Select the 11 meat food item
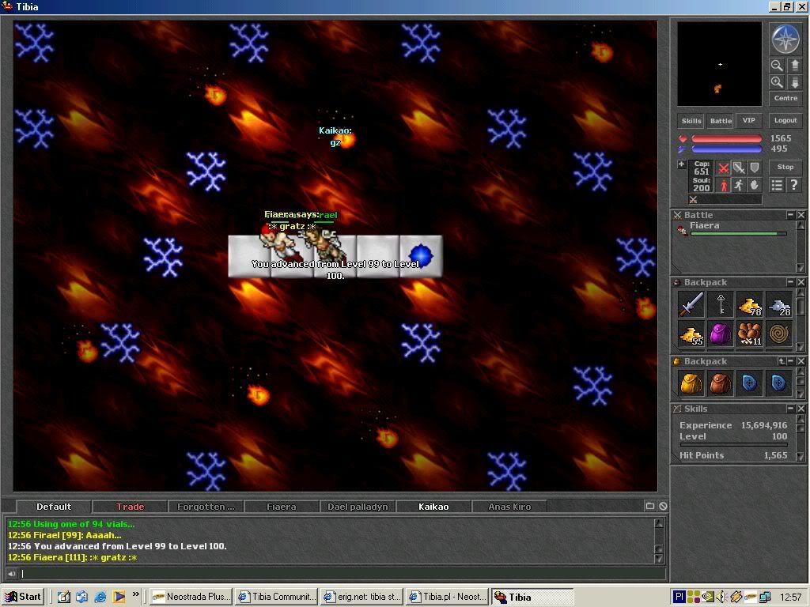 (x=750, y=334)
